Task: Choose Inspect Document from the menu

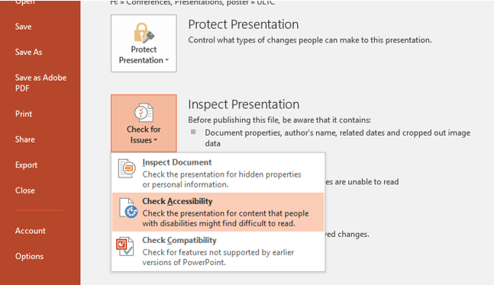Action: [218, 173]
